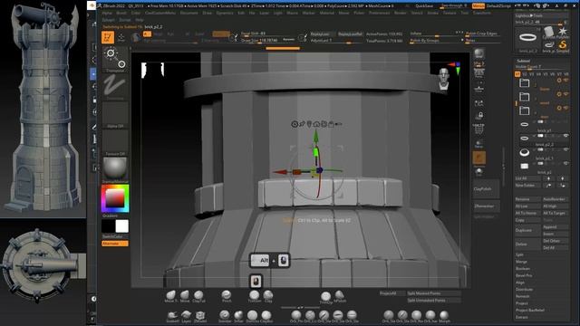Select the Layer brush at bottom
The height and width of the screenshot is (326, 580).
[x=186, y=316]
